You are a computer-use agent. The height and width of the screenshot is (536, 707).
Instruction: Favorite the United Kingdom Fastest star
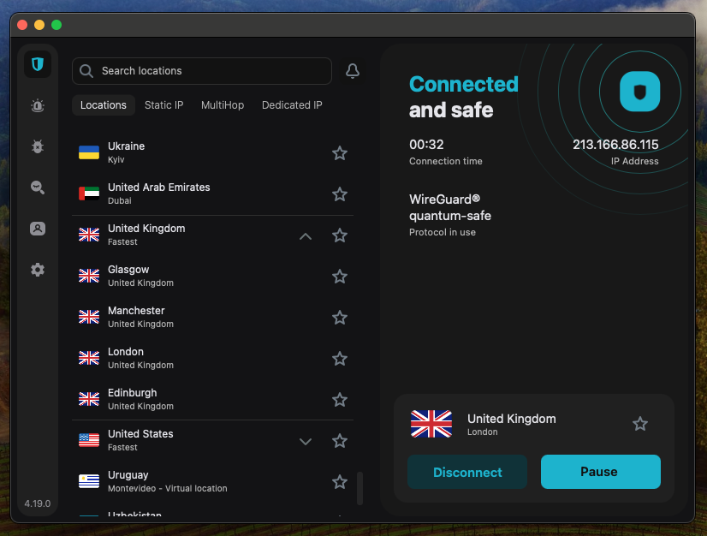[340, 235]
